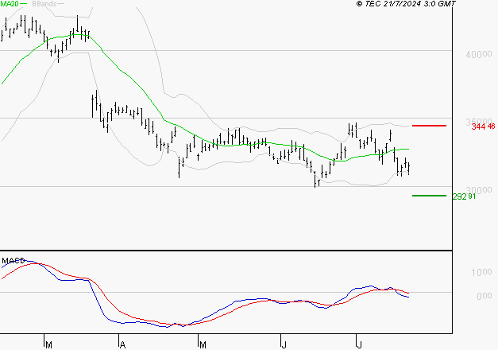Click the second M month label
The image size is (498, 350).
[x=203, y=345]
